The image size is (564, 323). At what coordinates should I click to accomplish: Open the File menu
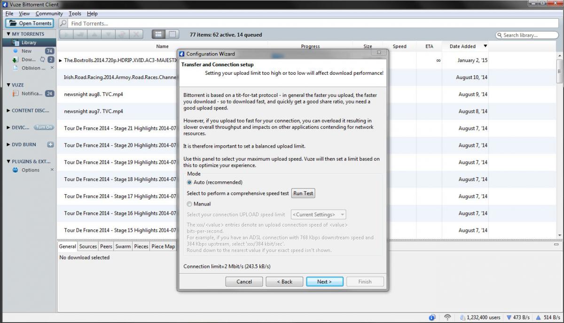(x=9, y=14)
